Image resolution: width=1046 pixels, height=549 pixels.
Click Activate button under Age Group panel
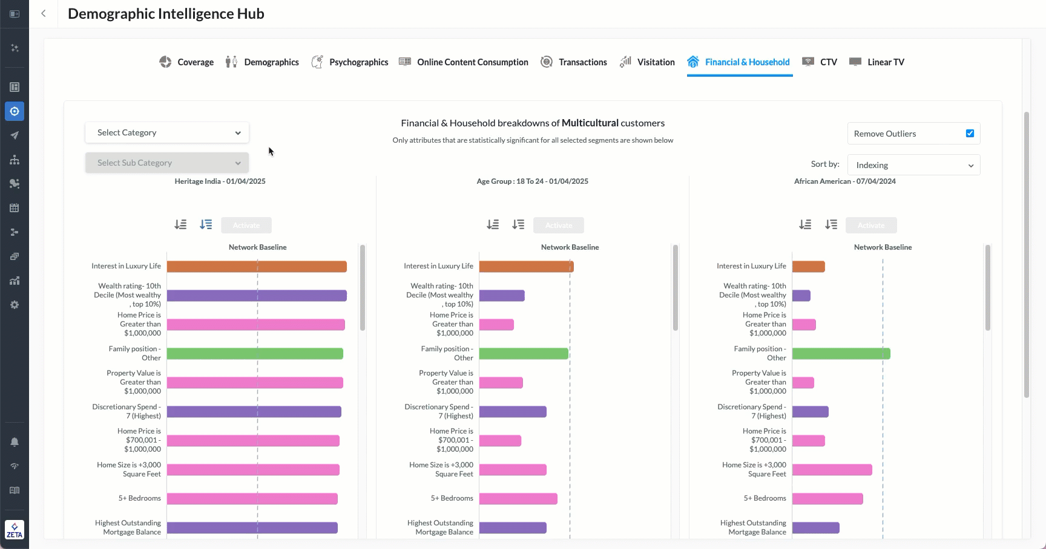click(558, 226)
